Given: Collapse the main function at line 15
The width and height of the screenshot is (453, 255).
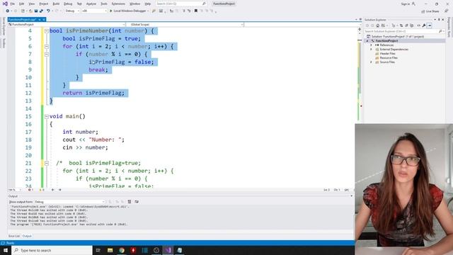Looking at the screenshot, I should click(47, 117).
